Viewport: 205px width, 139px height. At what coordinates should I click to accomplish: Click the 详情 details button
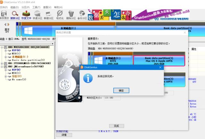tap(64, 135)
